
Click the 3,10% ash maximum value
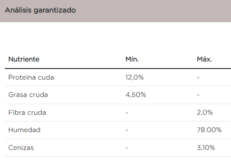click(x=206, y=148)
